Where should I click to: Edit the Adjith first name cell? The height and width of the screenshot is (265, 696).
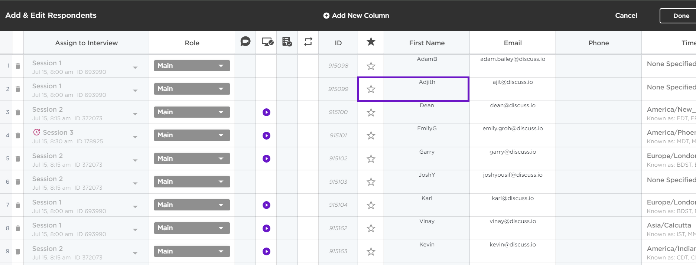click(427, 89)
